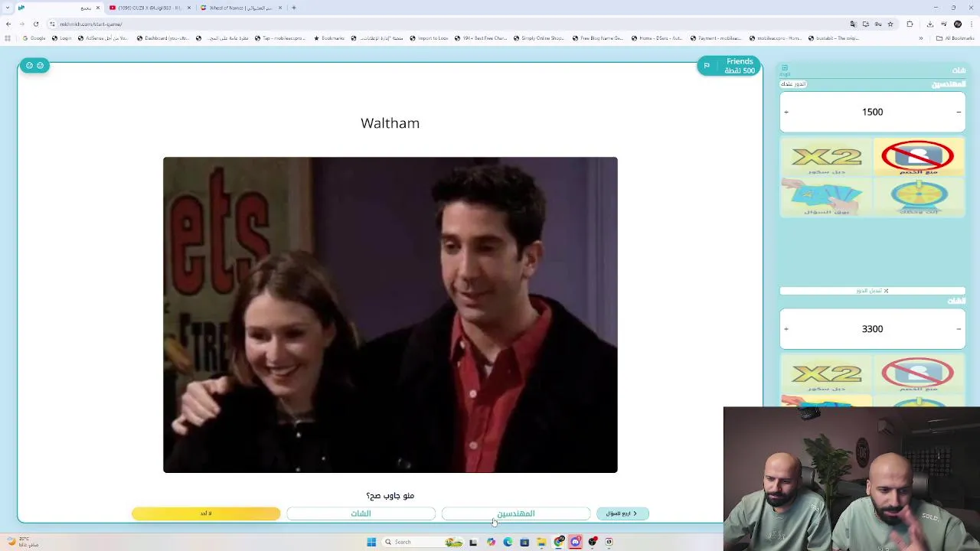Open the teal emoji control at top-left of game board

coord(34,65)
